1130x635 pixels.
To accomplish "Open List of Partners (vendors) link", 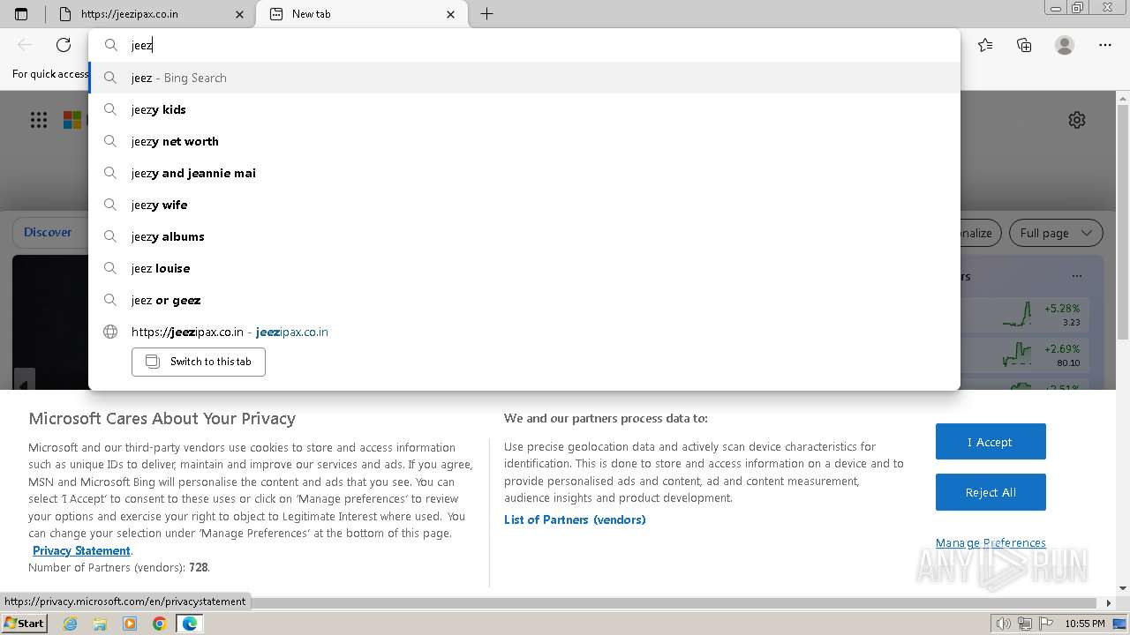I will [575, 519].
